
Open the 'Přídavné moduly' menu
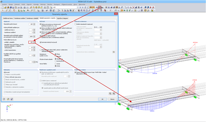[67, 4]
